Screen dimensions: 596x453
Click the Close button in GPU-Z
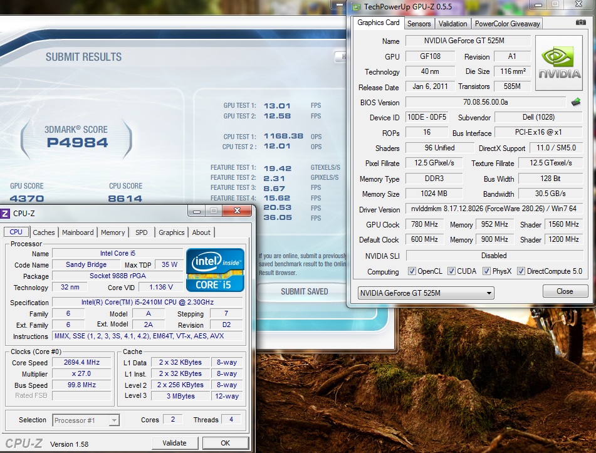point(565,291)
